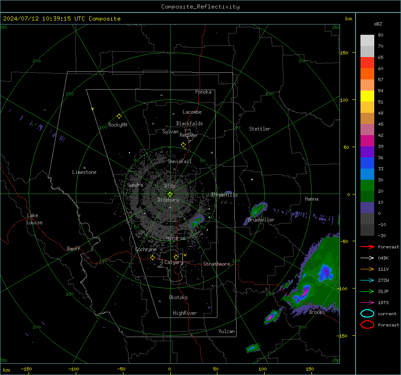Click the Brooks city label
Viewport: 401px width, 375px height.
tap(317, 312)
